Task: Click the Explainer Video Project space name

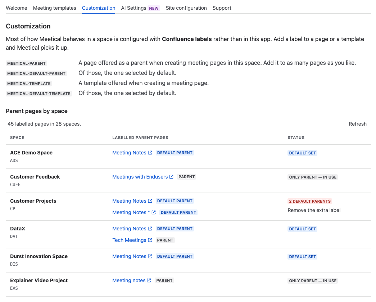Action: [39, 280]
